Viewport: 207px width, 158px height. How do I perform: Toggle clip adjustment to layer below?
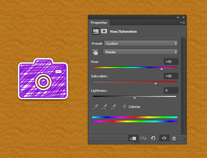133,138
